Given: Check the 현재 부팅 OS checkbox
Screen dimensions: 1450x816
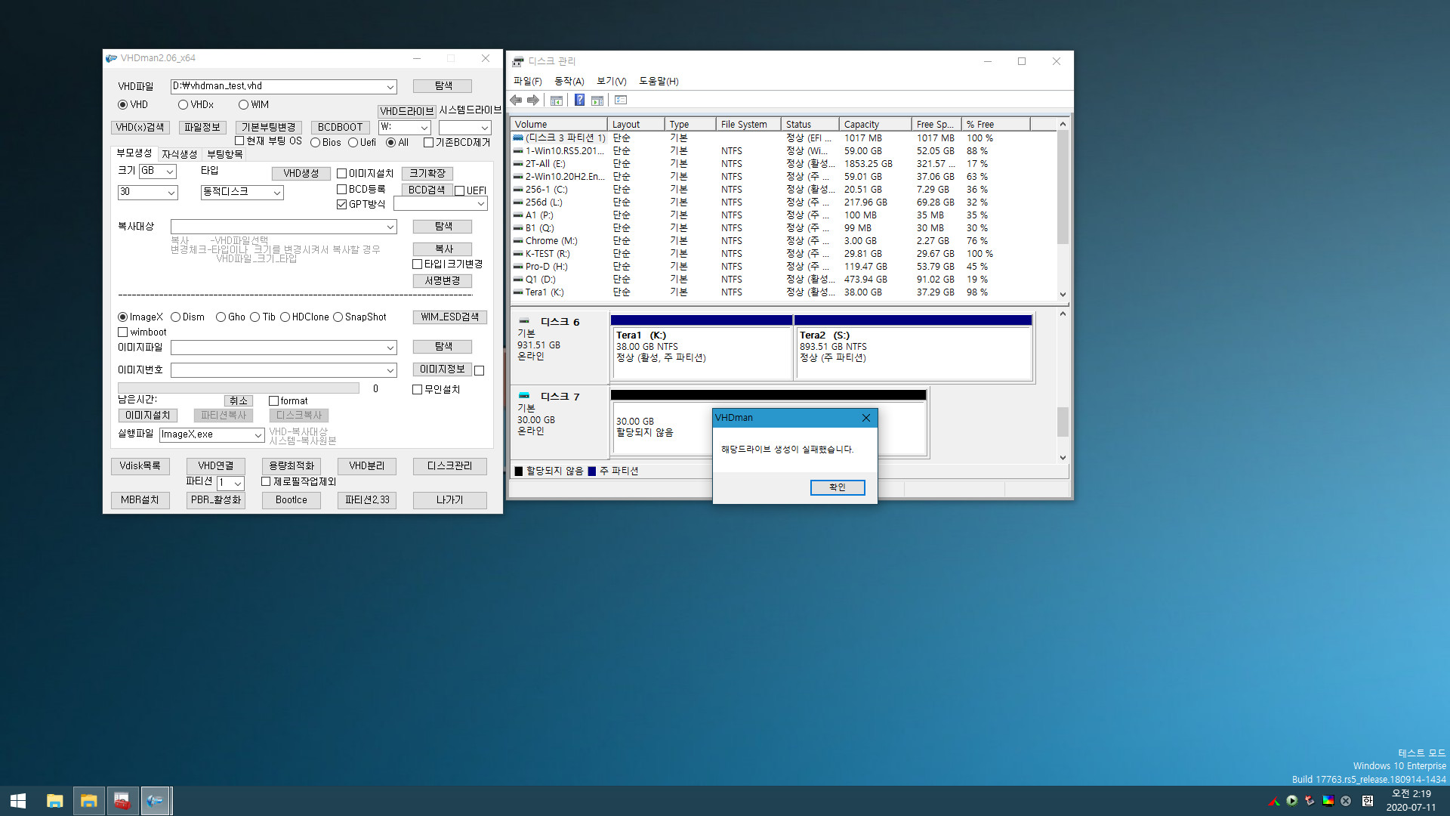Looking at the screenshot, I should (239, 141).
